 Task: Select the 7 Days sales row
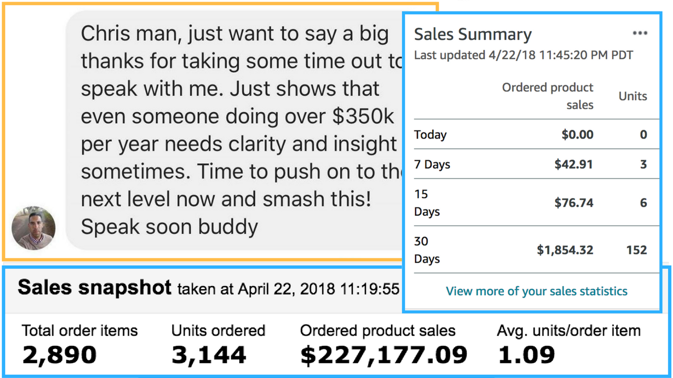click(x=536, y=164)
